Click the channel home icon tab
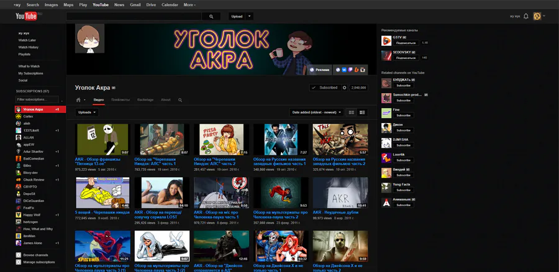559x272 pixels. coord(78,100)
